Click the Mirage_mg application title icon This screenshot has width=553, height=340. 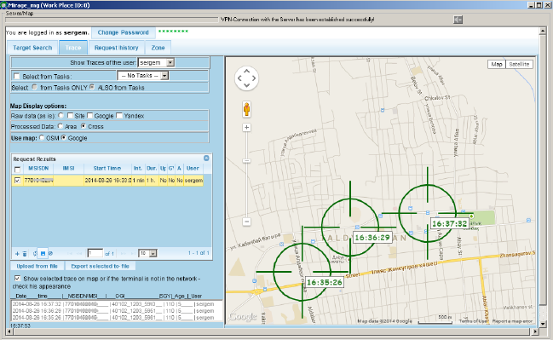[x=3, y=5]
